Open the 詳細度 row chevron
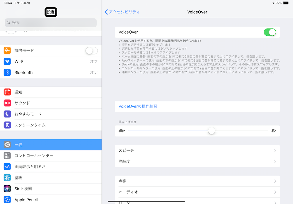Image resolution: width=293 pixels, height=204 pixels. 275,162
